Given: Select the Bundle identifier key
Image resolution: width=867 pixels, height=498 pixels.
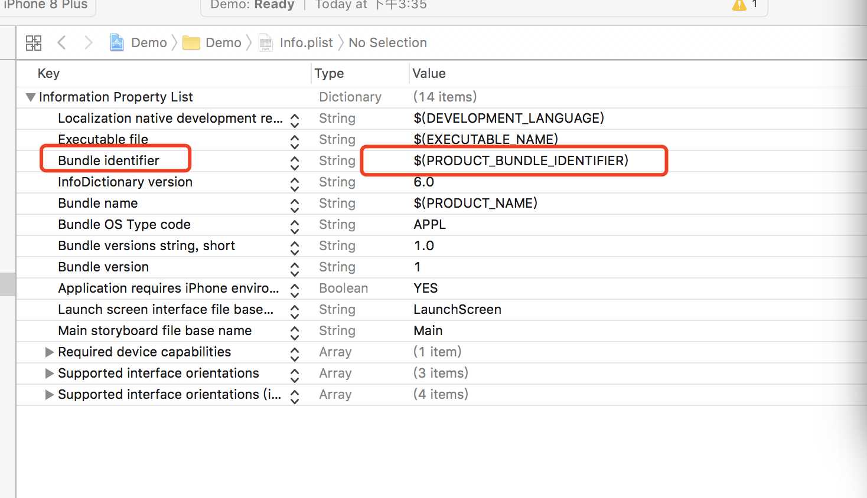Looking at the screenshot, I should tap(109, 160).
